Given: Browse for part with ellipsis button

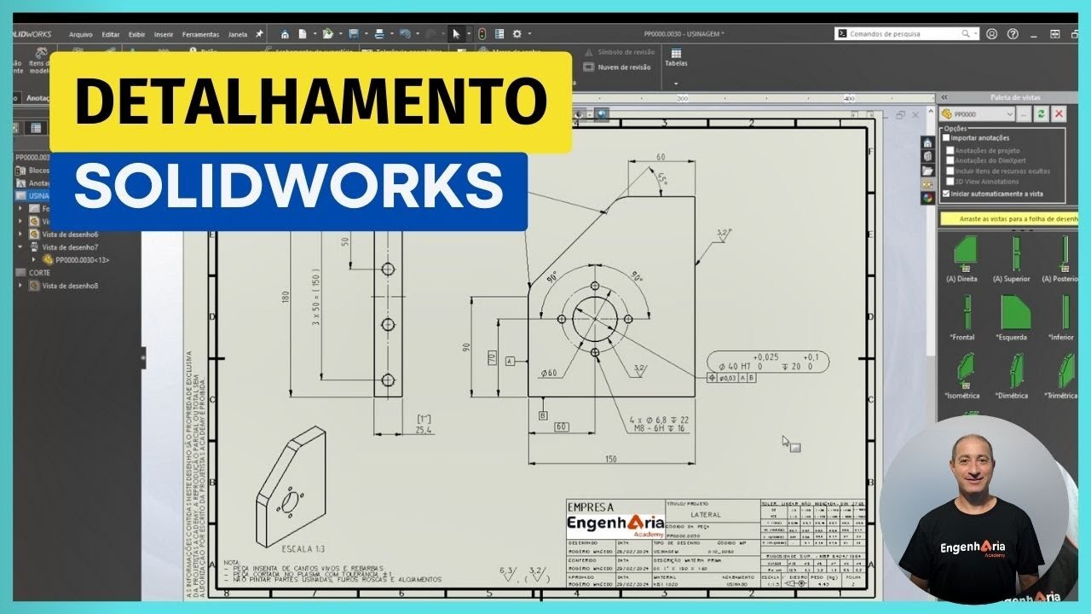Looking at the screenshot, I should pyautogui.click(x=1025, y=113).
